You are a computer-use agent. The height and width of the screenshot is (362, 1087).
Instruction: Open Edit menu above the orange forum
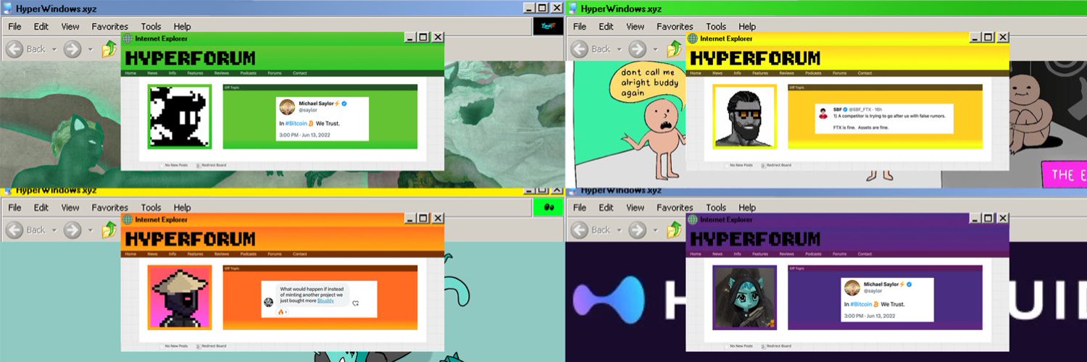[x=41, y=208]
